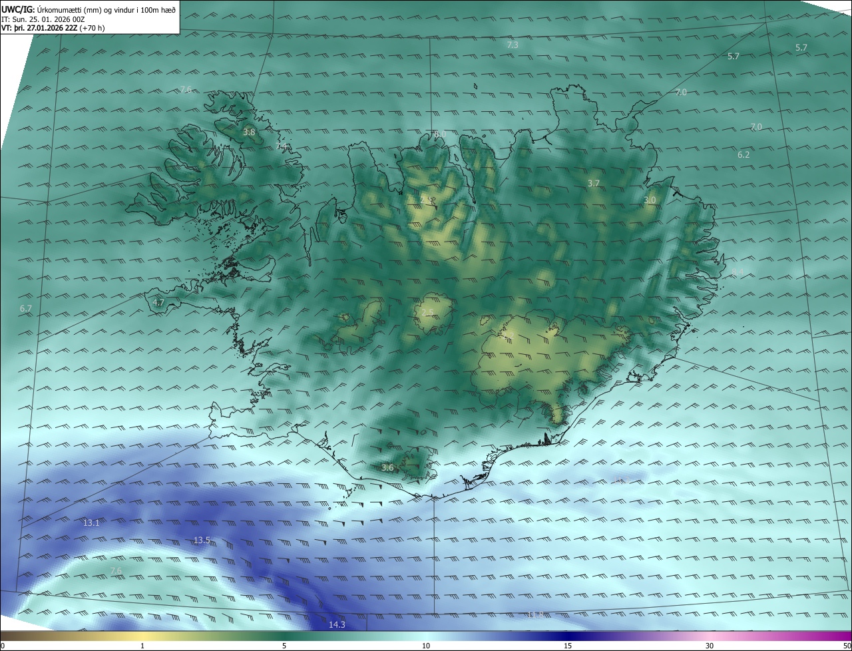Select the 3.7 value label
Viewport: 852px width, 651px height.
(594, 183)
